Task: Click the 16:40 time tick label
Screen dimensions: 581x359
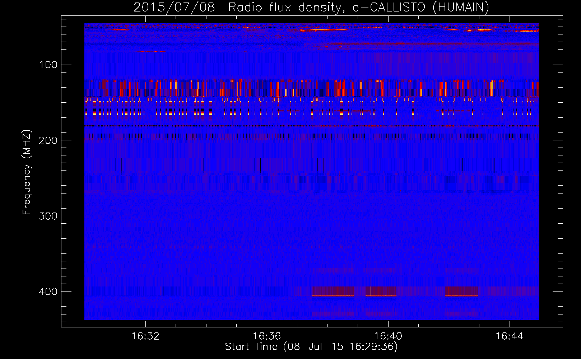Action: coord(388,336)
